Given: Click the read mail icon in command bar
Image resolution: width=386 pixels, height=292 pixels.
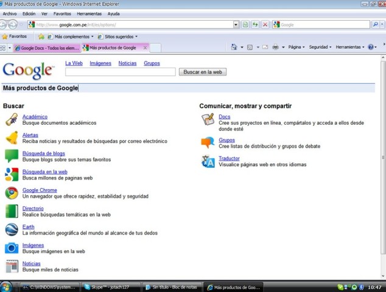Looking at the screenshot, I should point(265,47).
